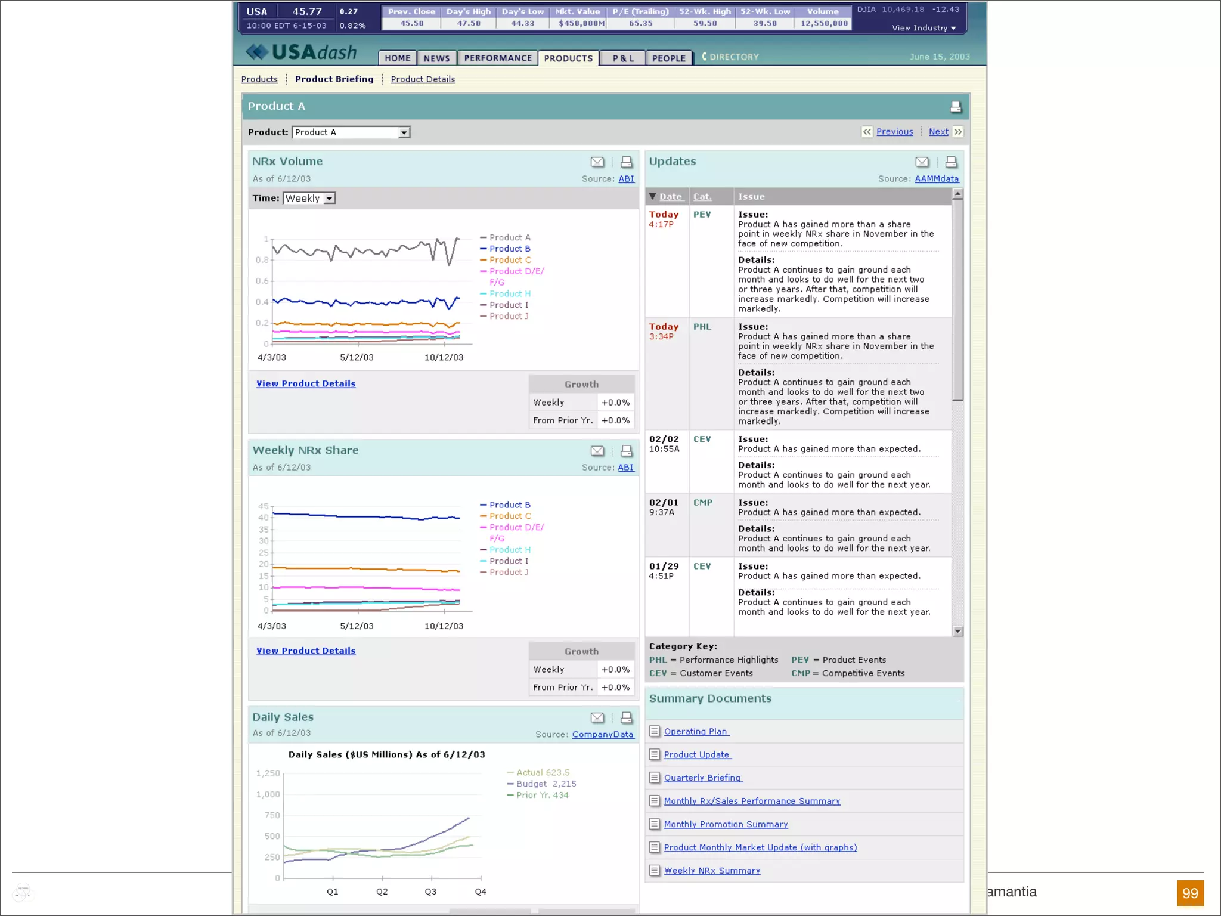Click the Previous product link
Image resolution: width=1221 pixels, height=916 pixels.
[894, 132]
